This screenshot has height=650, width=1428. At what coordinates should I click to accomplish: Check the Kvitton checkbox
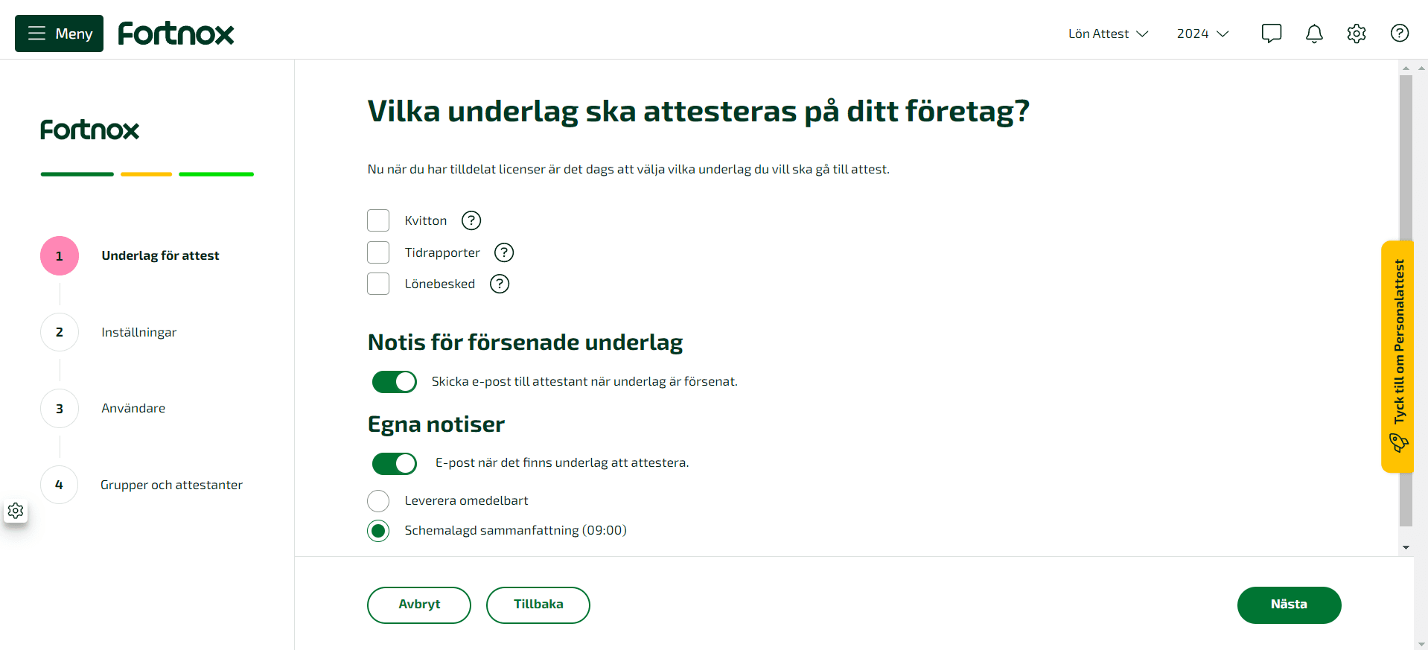coord(378,220)
